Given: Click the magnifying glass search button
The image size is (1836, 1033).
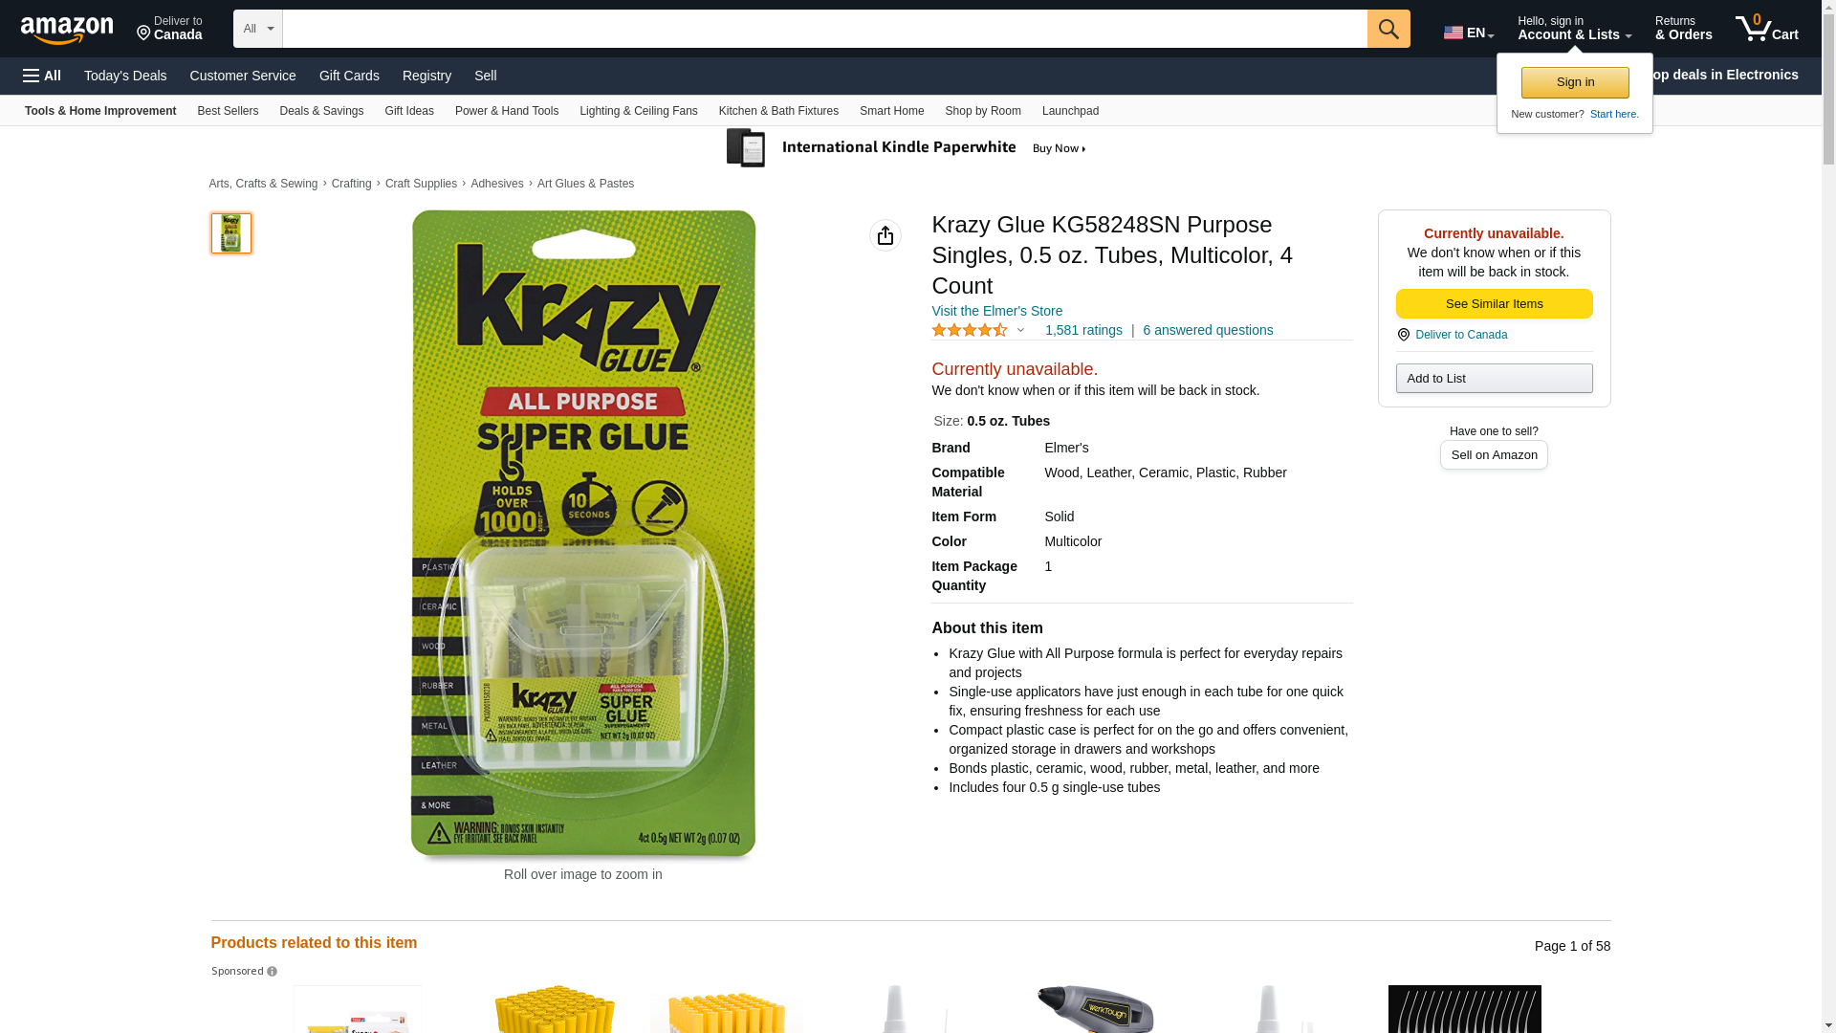Looking at the screenshot, I should [x=1388, y=29].
